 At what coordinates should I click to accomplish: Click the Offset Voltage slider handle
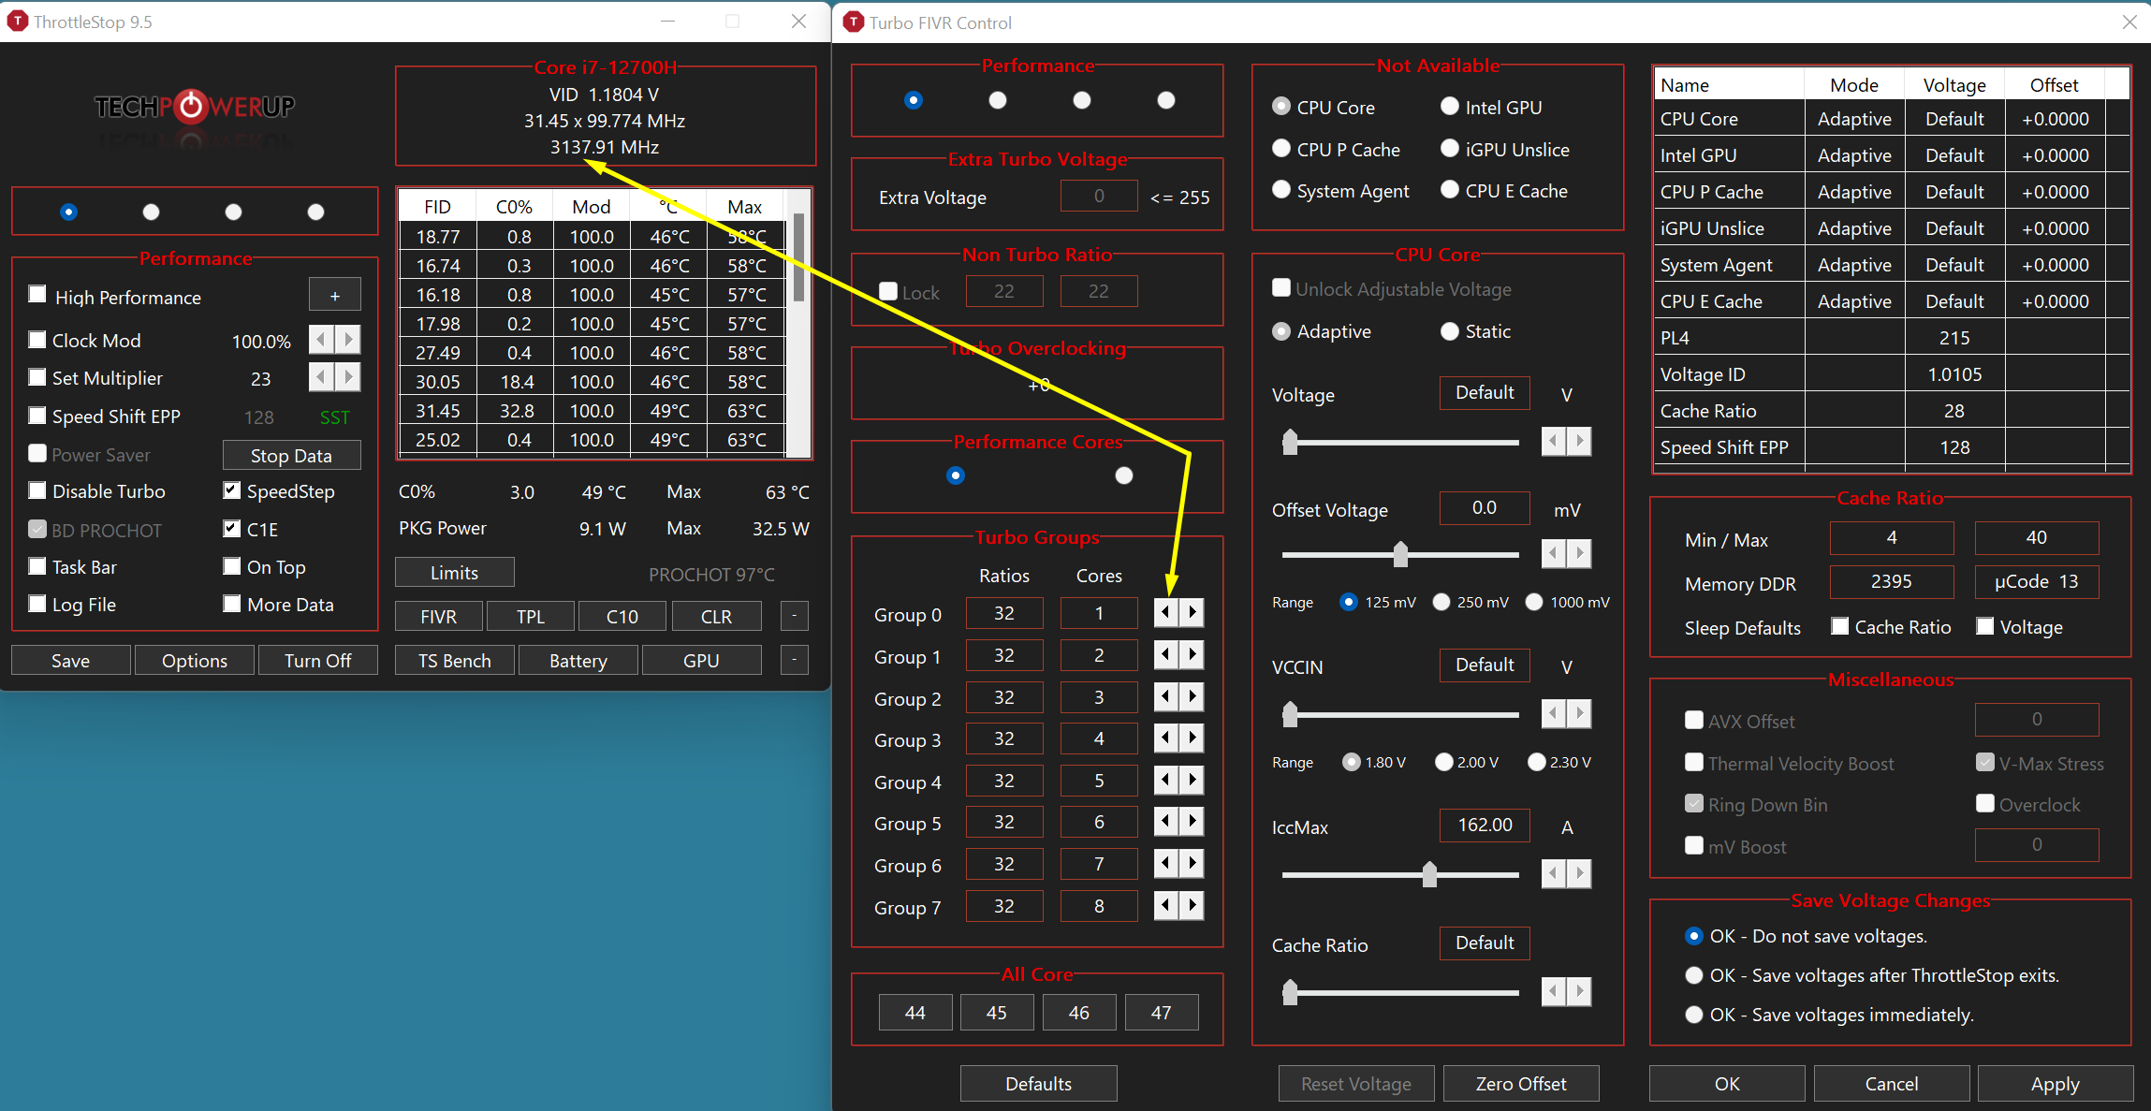click(1400, 554)
